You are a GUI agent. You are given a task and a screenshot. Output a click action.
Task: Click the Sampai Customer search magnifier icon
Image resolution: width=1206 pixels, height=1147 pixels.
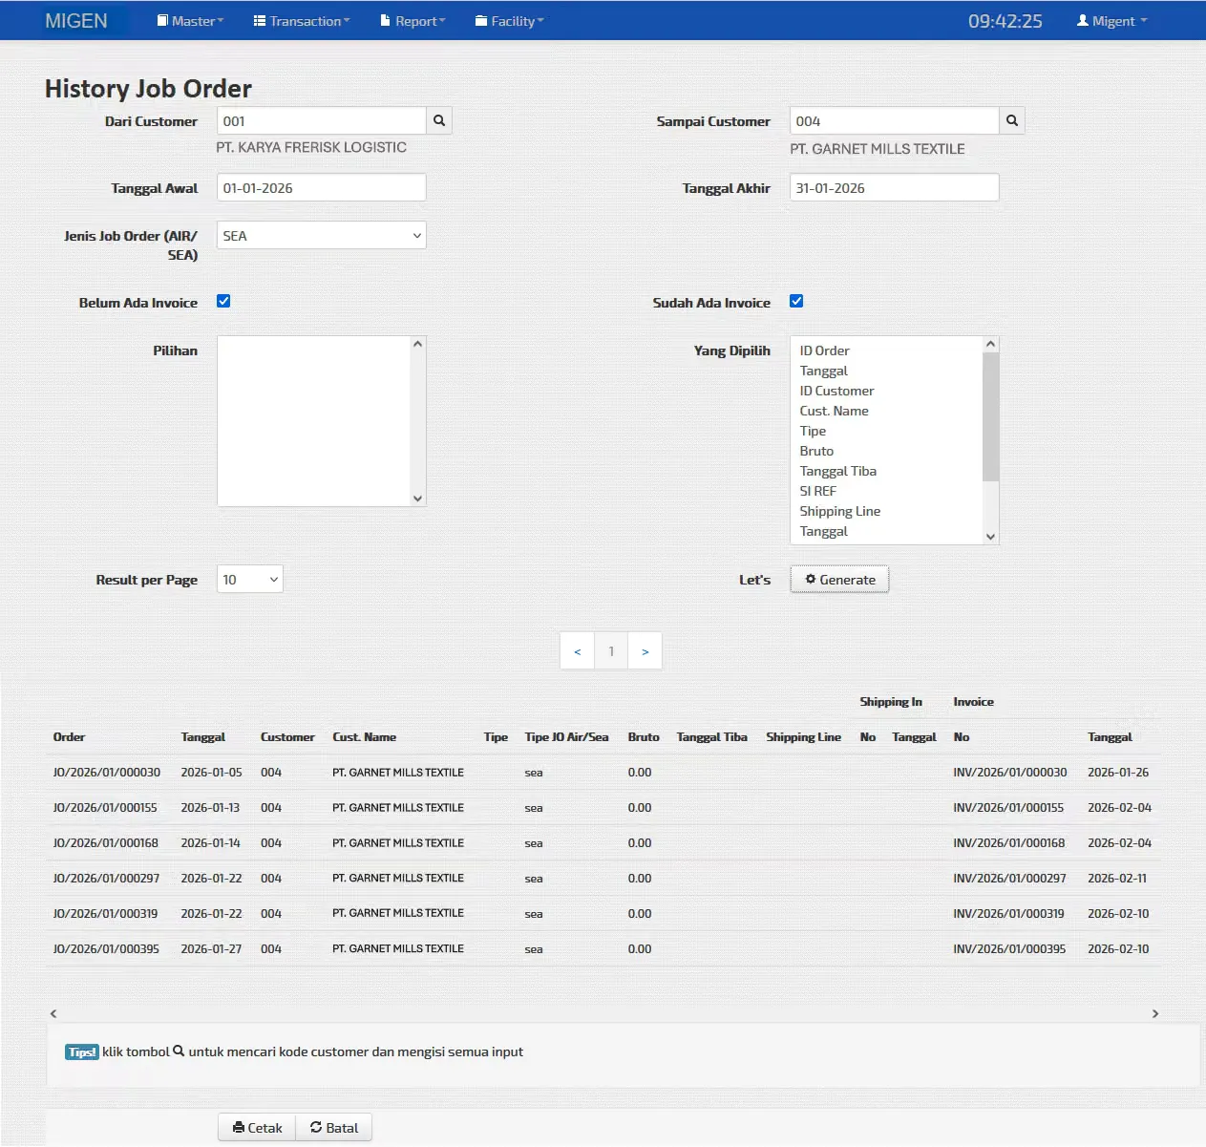coord(1012,120)
